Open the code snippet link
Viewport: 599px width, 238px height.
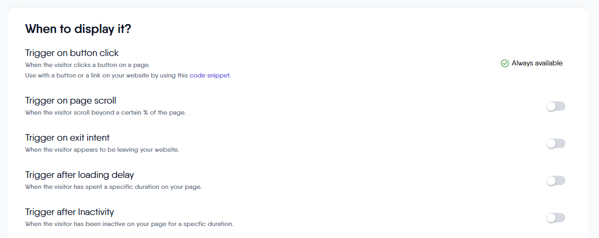[x=210, y=75]
